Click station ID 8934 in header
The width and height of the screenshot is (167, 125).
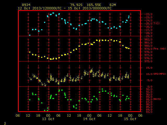pyautogui.click(x=26, y=5)
